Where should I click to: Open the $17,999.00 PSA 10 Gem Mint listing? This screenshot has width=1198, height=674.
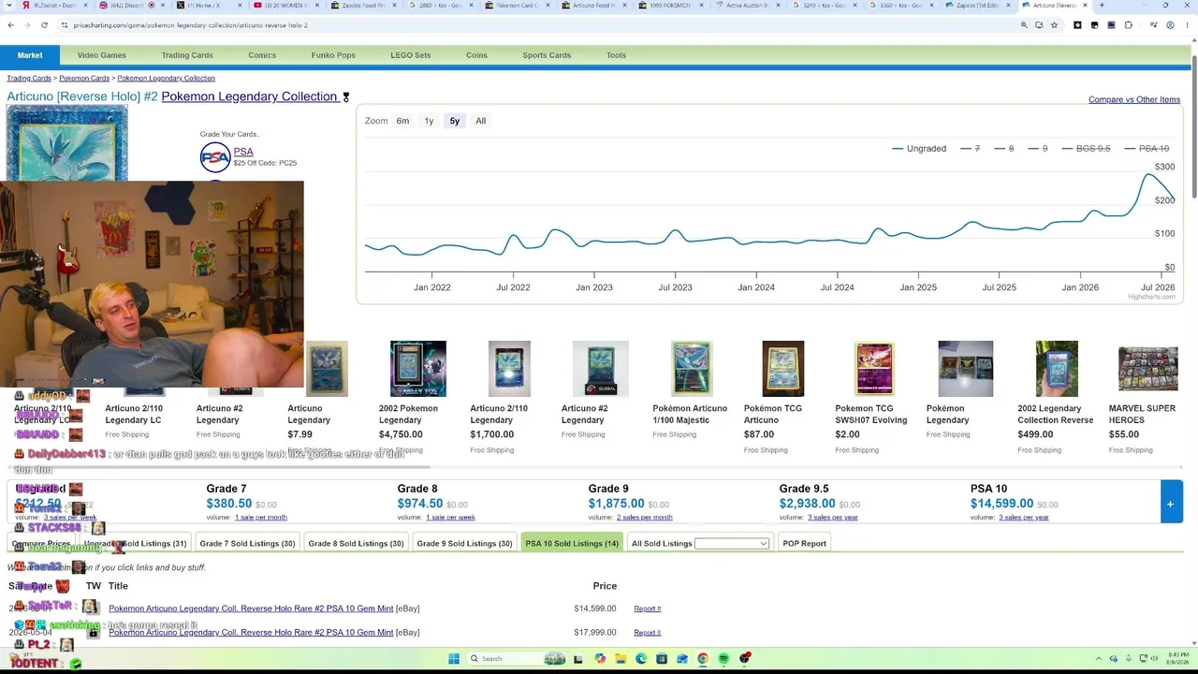[x=251, y=633]
